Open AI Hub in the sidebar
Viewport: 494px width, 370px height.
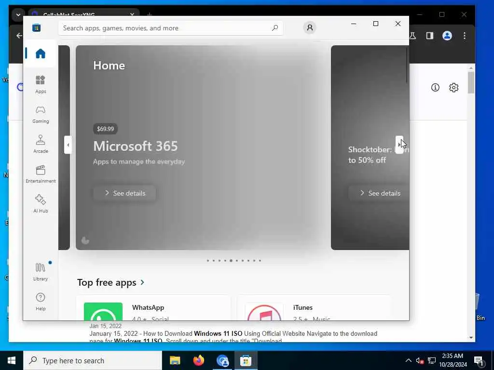41,204
